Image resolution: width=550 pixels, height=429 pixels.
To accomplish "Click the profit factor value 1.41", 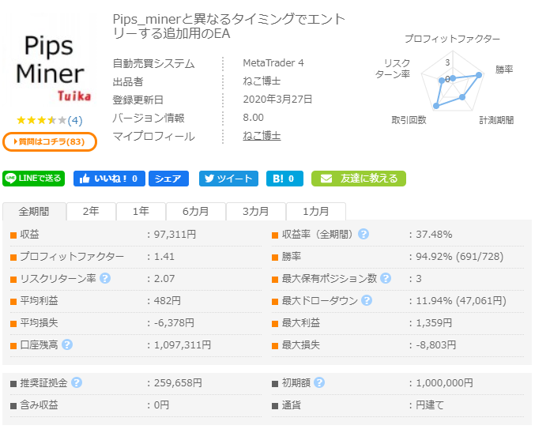I will (164, 257).
